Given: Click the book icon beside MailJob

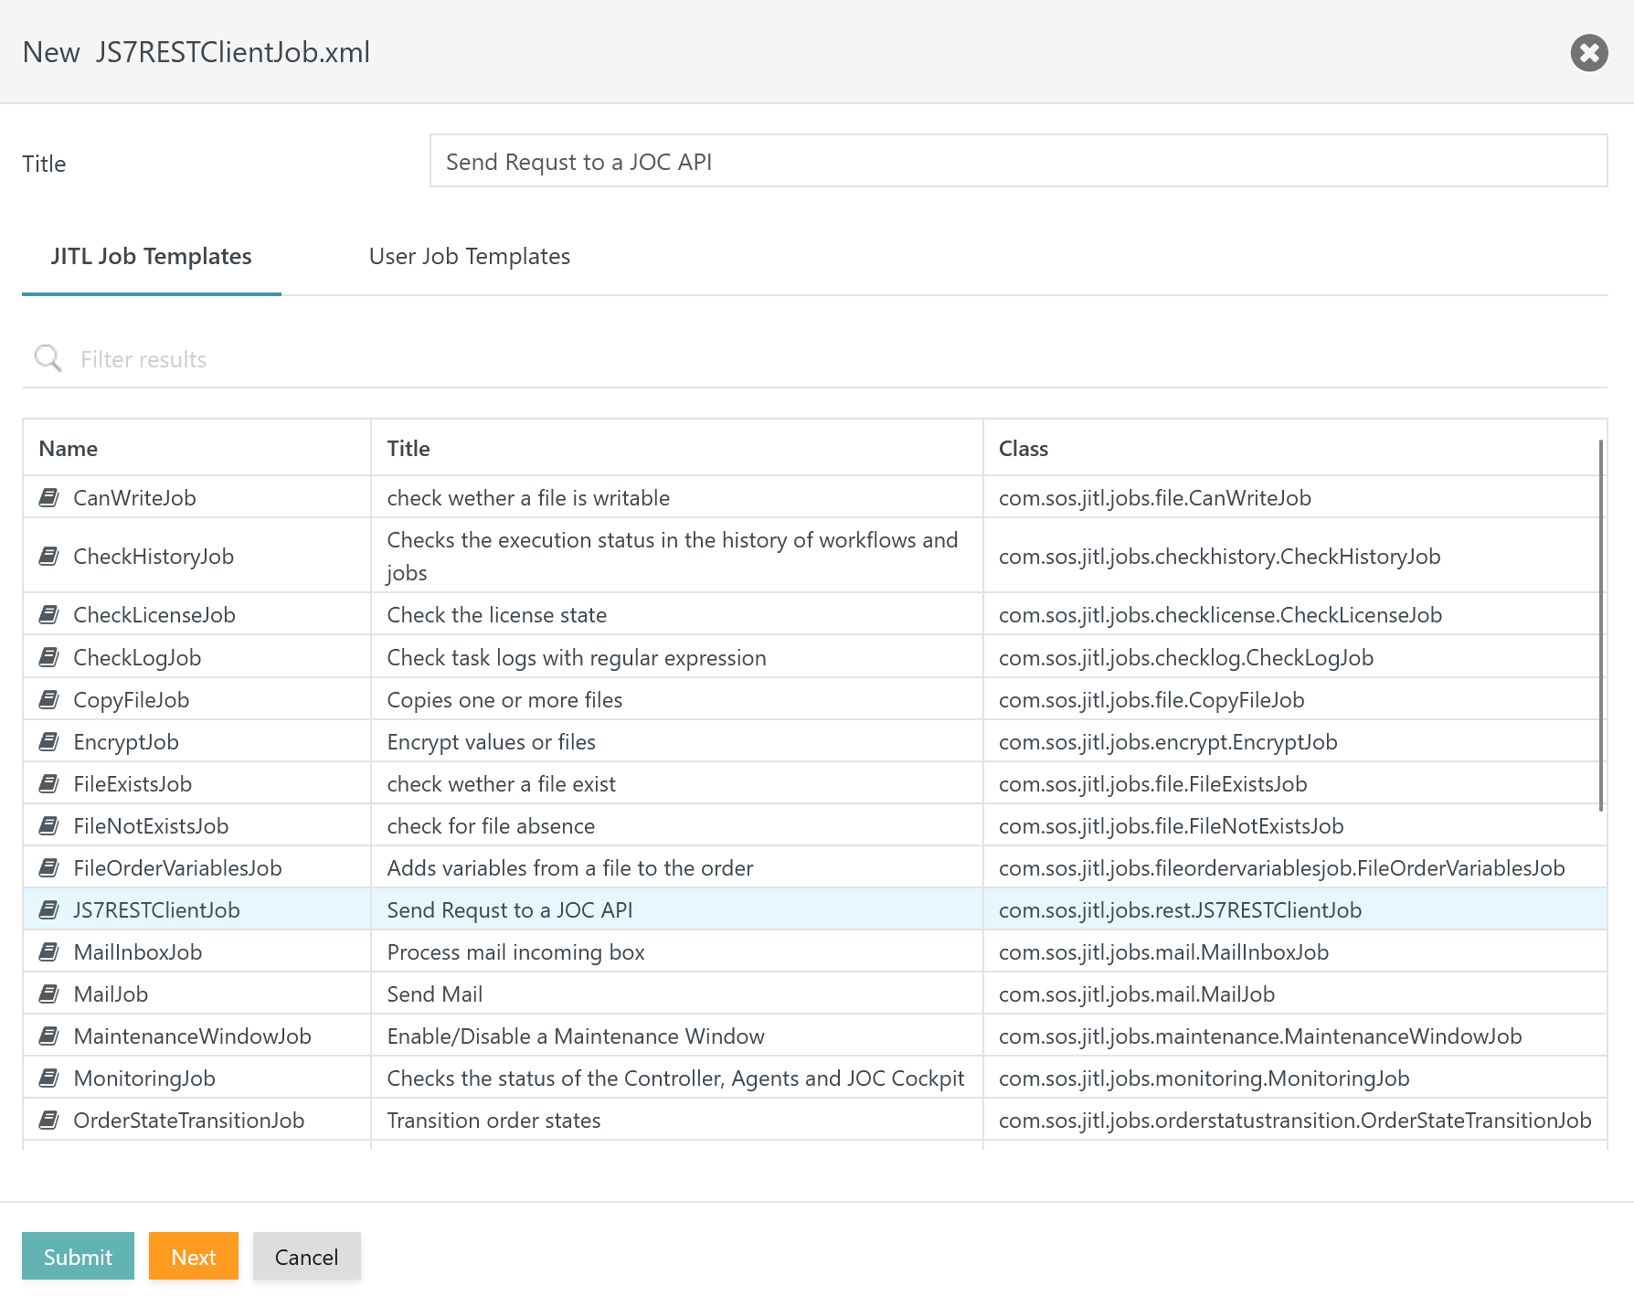Looking at the screenshot, I should [x=49, y=994].
